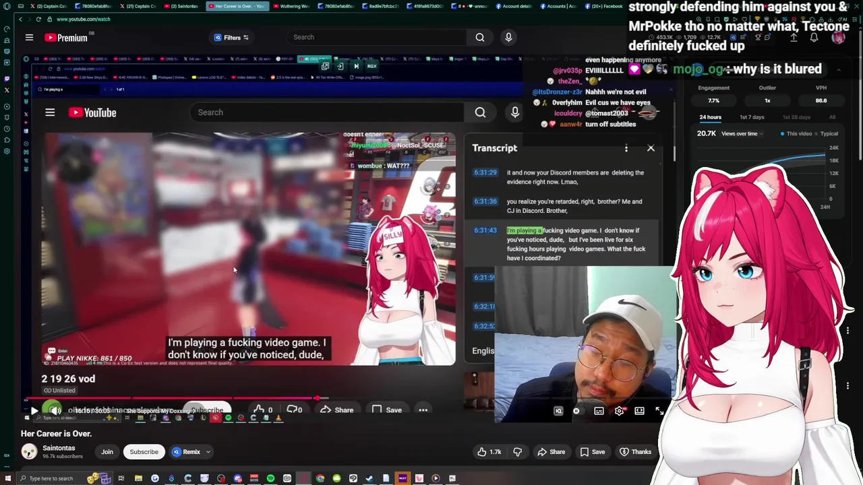Dislike the video next to 1.7k
Viewport: 863px width, 485px height.
tap(518, 452)
